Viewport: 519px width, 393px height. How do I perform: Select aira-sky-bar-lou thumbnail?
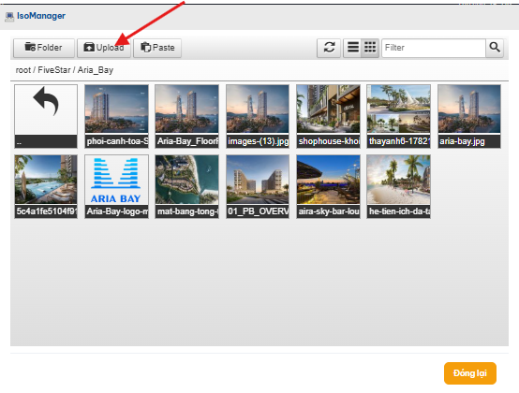tap(328, 186)
